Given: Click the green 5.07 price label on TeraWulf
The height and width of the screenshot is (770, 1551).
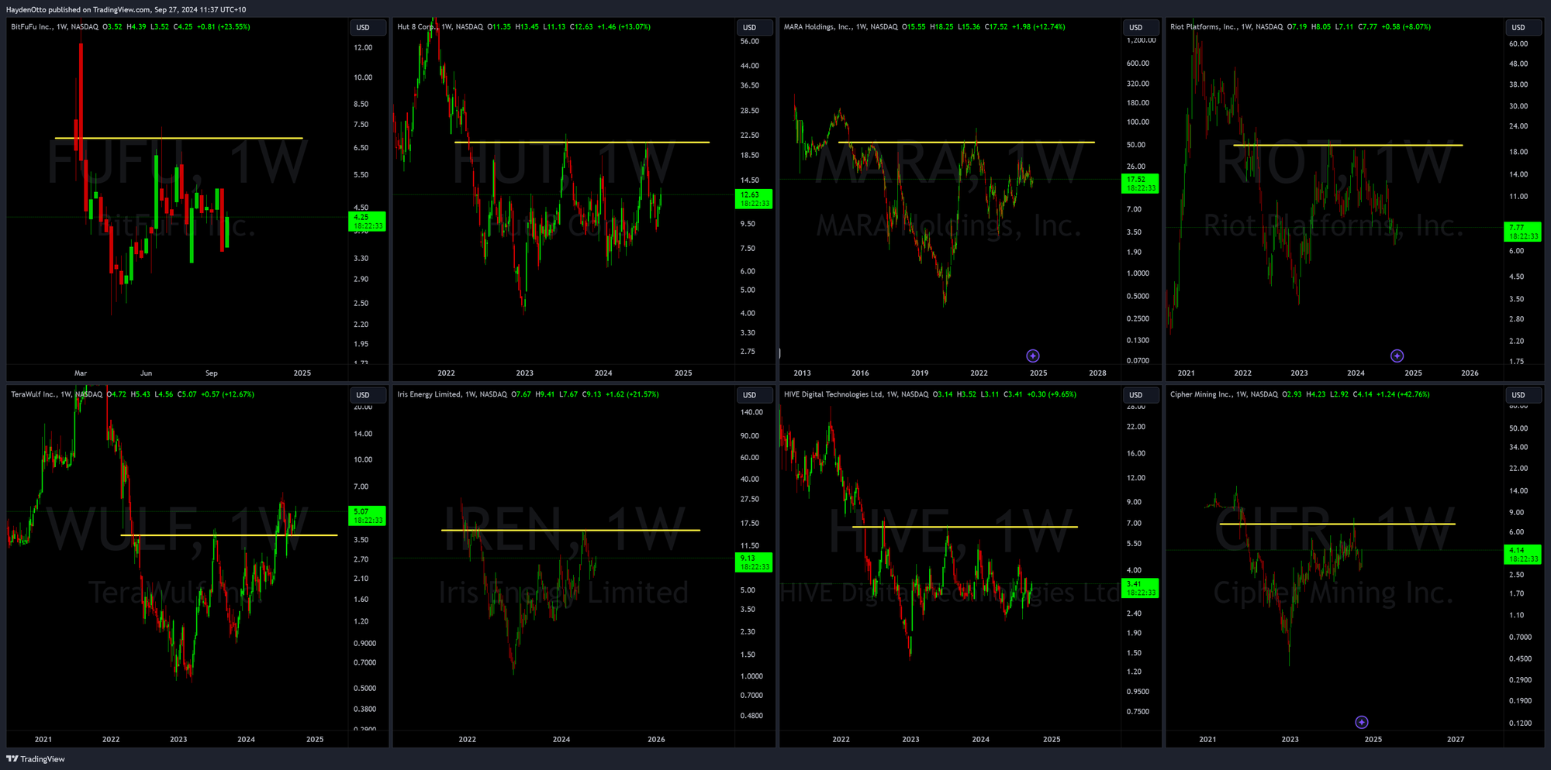Looking at the screenshot, I should (366, 516).
